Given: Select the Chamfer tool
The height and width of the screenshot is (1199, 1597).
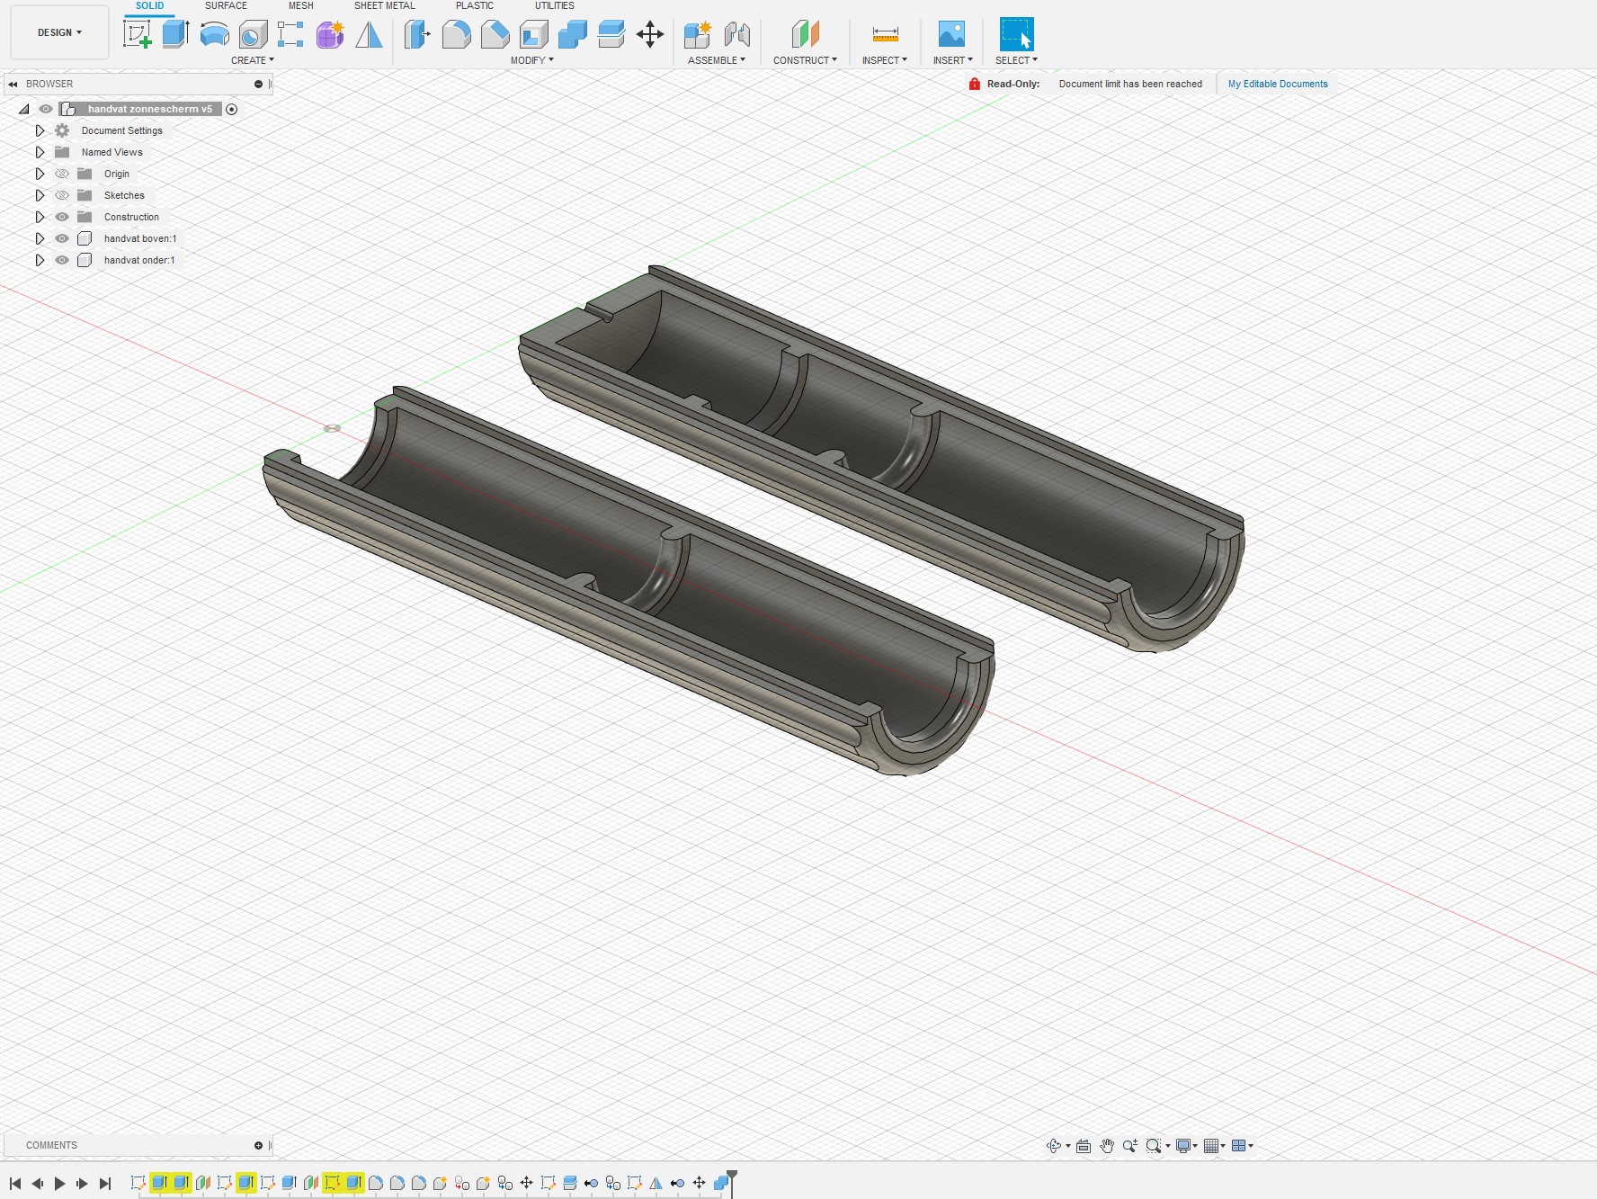Looking at the screenshot, I should (x=495, y=35).
